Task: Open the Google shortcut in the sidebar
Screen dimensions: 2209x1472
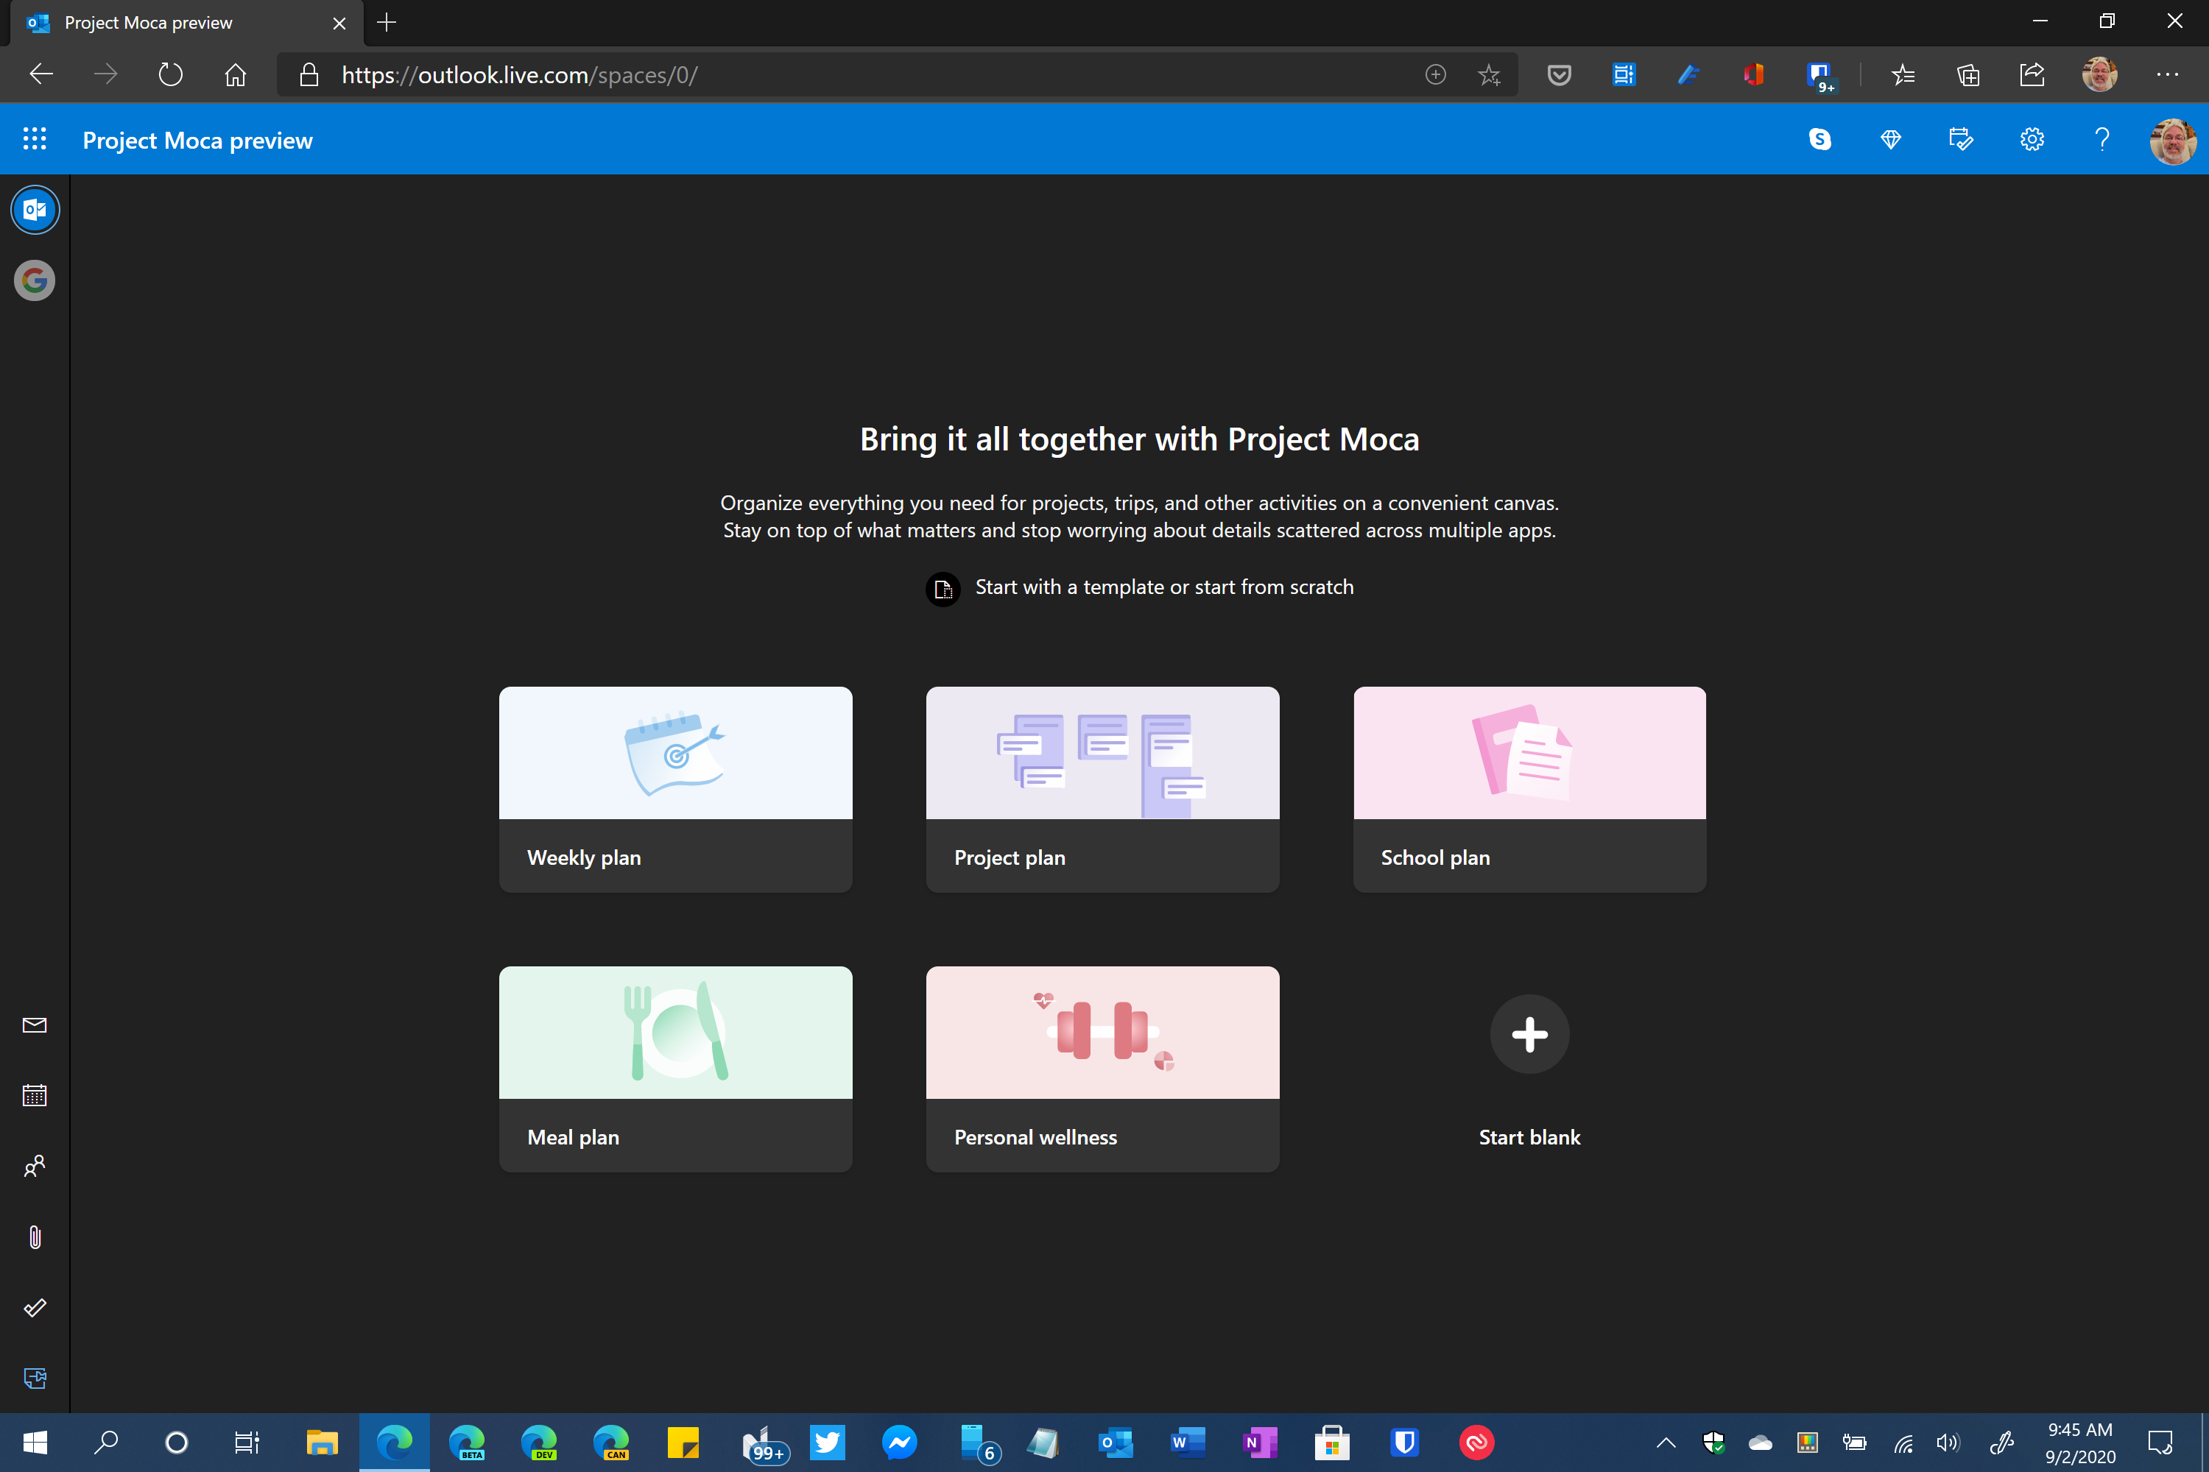Action: click(x=35, y=280)
